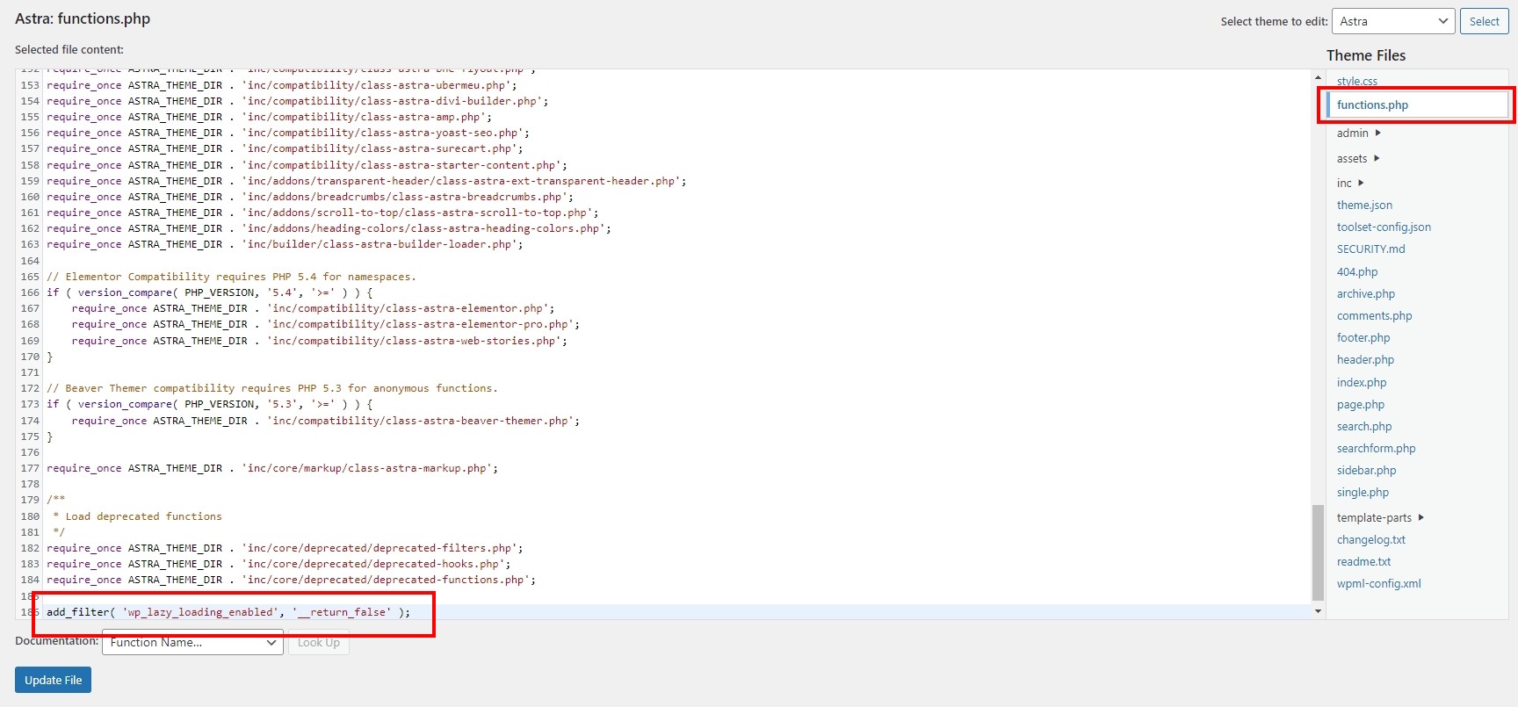1518x707 pixels.
Task: Click line requiring deprecated-filters.php
Action: pyautogui.click(x=285, y=548)
